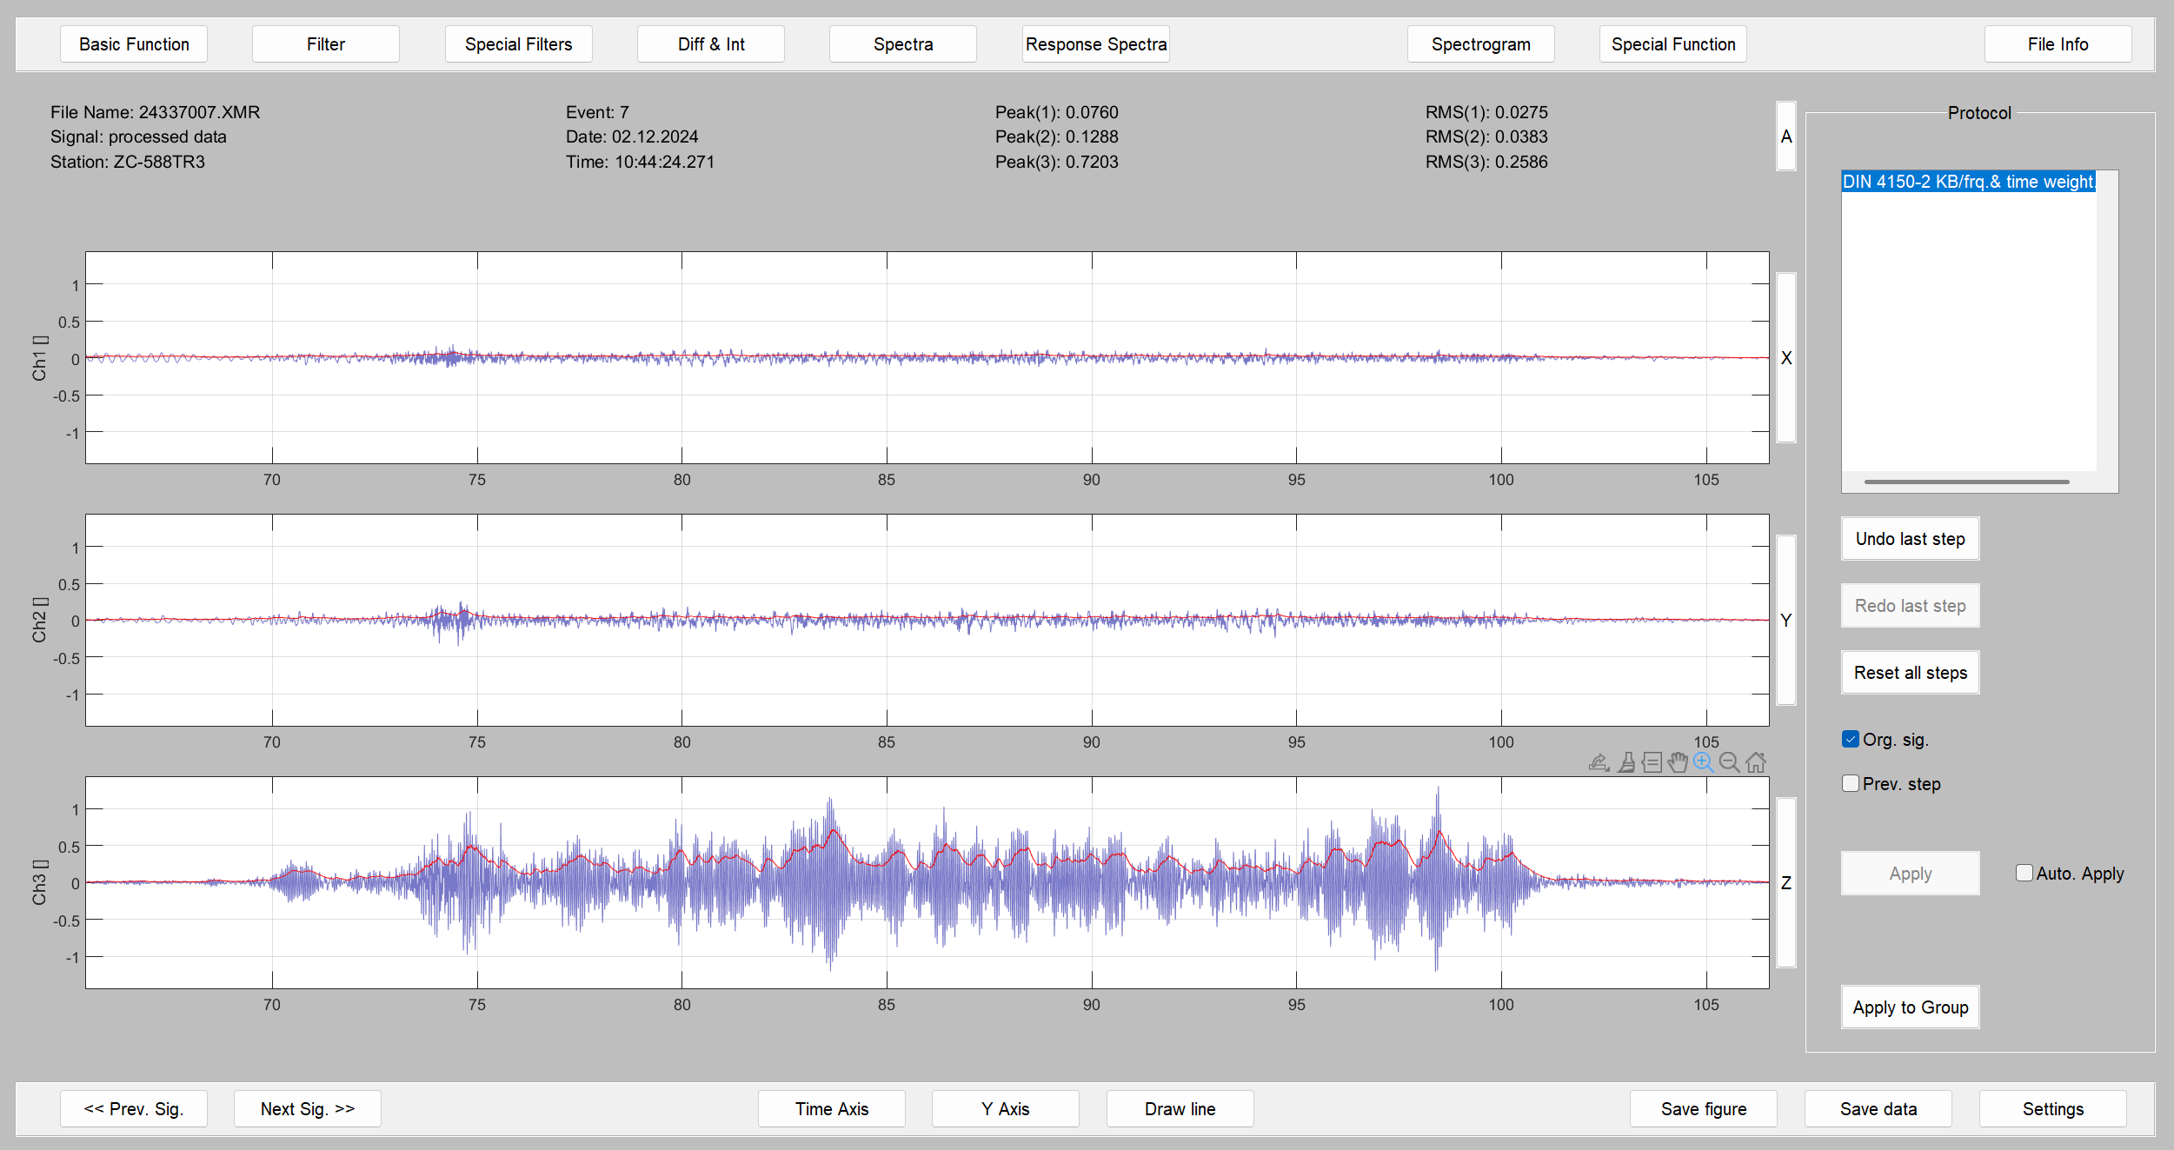Open the Basic Function menu
2174x1150 pixels.
[x=133, y=44]
